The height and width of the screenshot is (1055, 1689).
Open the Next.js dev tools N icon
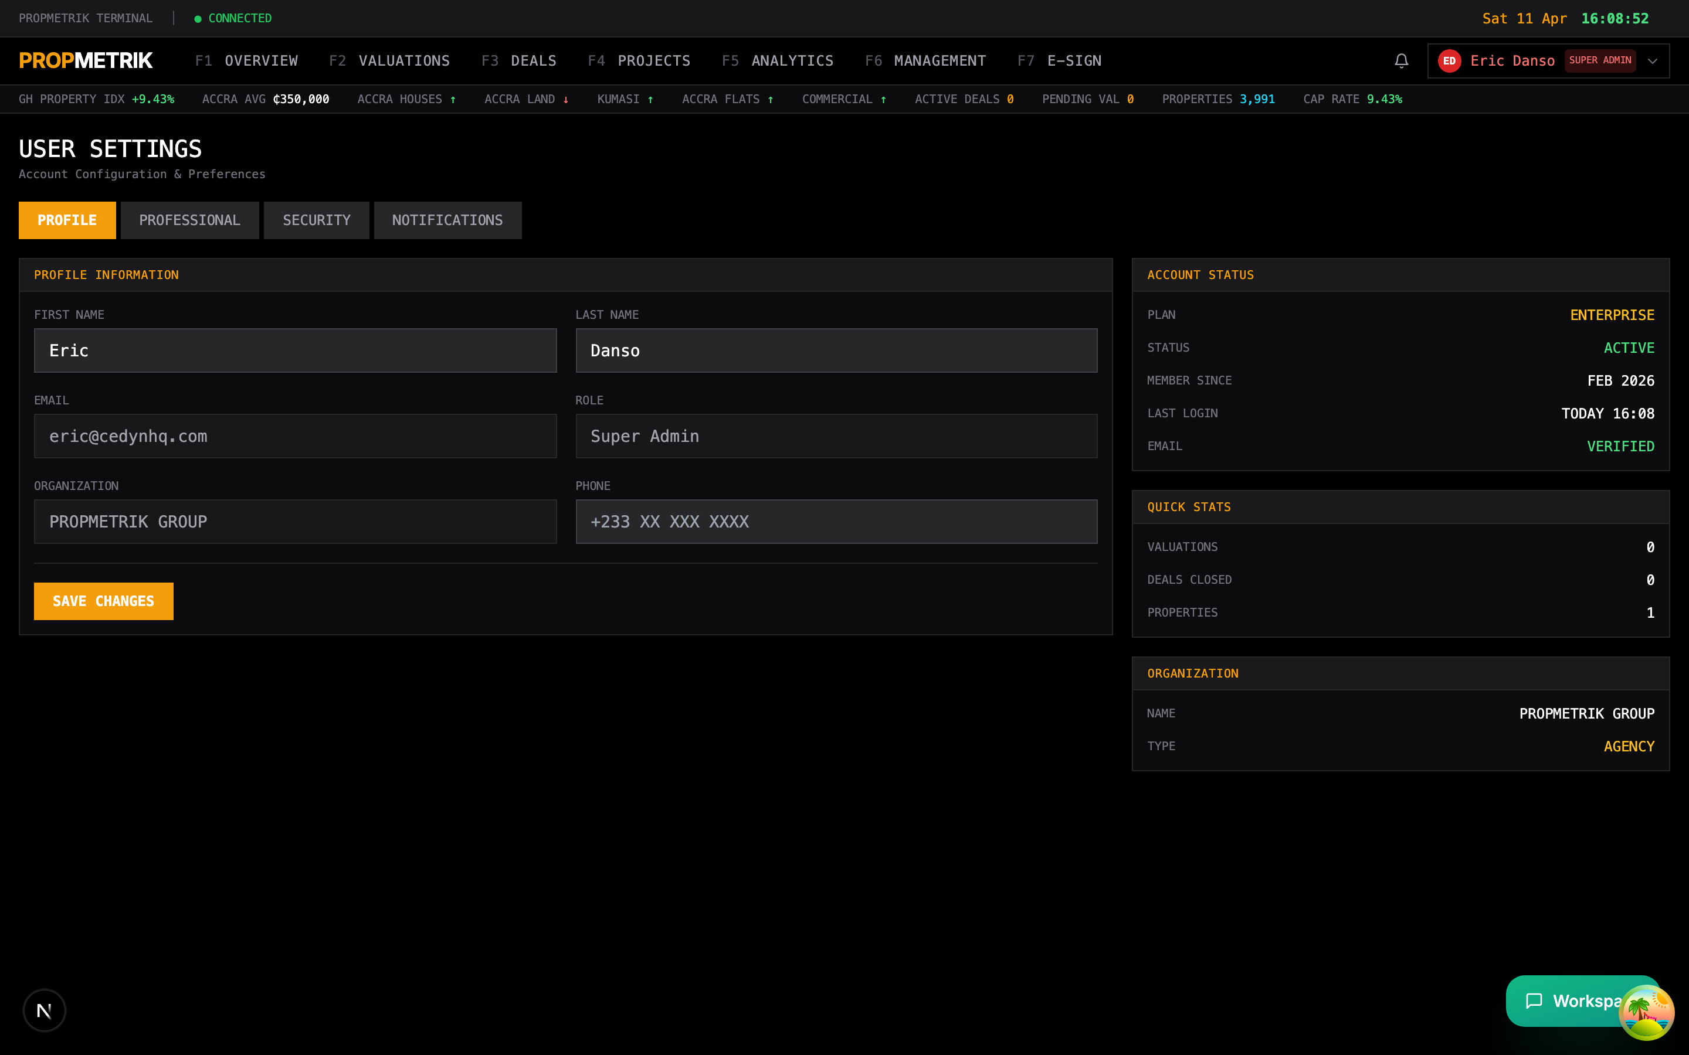44,1010
